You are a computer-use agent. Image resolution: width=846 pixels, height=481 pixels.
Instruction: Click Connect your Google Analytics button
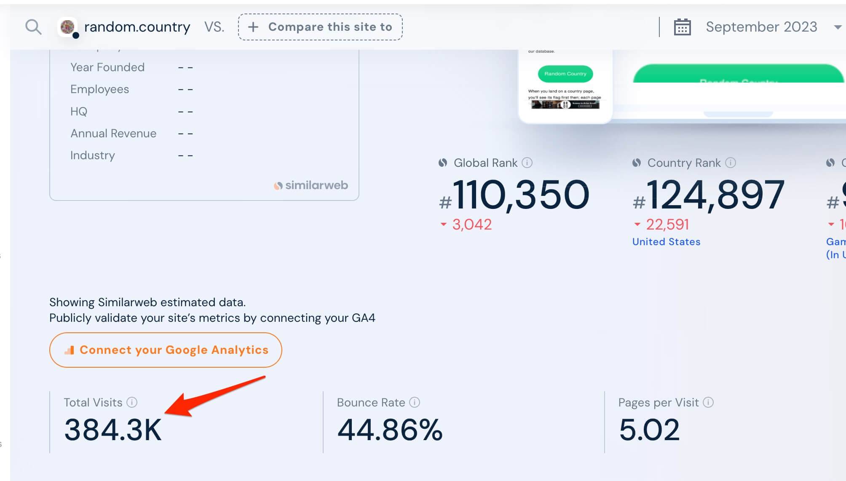pyautogui.click(x=166, y=350)
